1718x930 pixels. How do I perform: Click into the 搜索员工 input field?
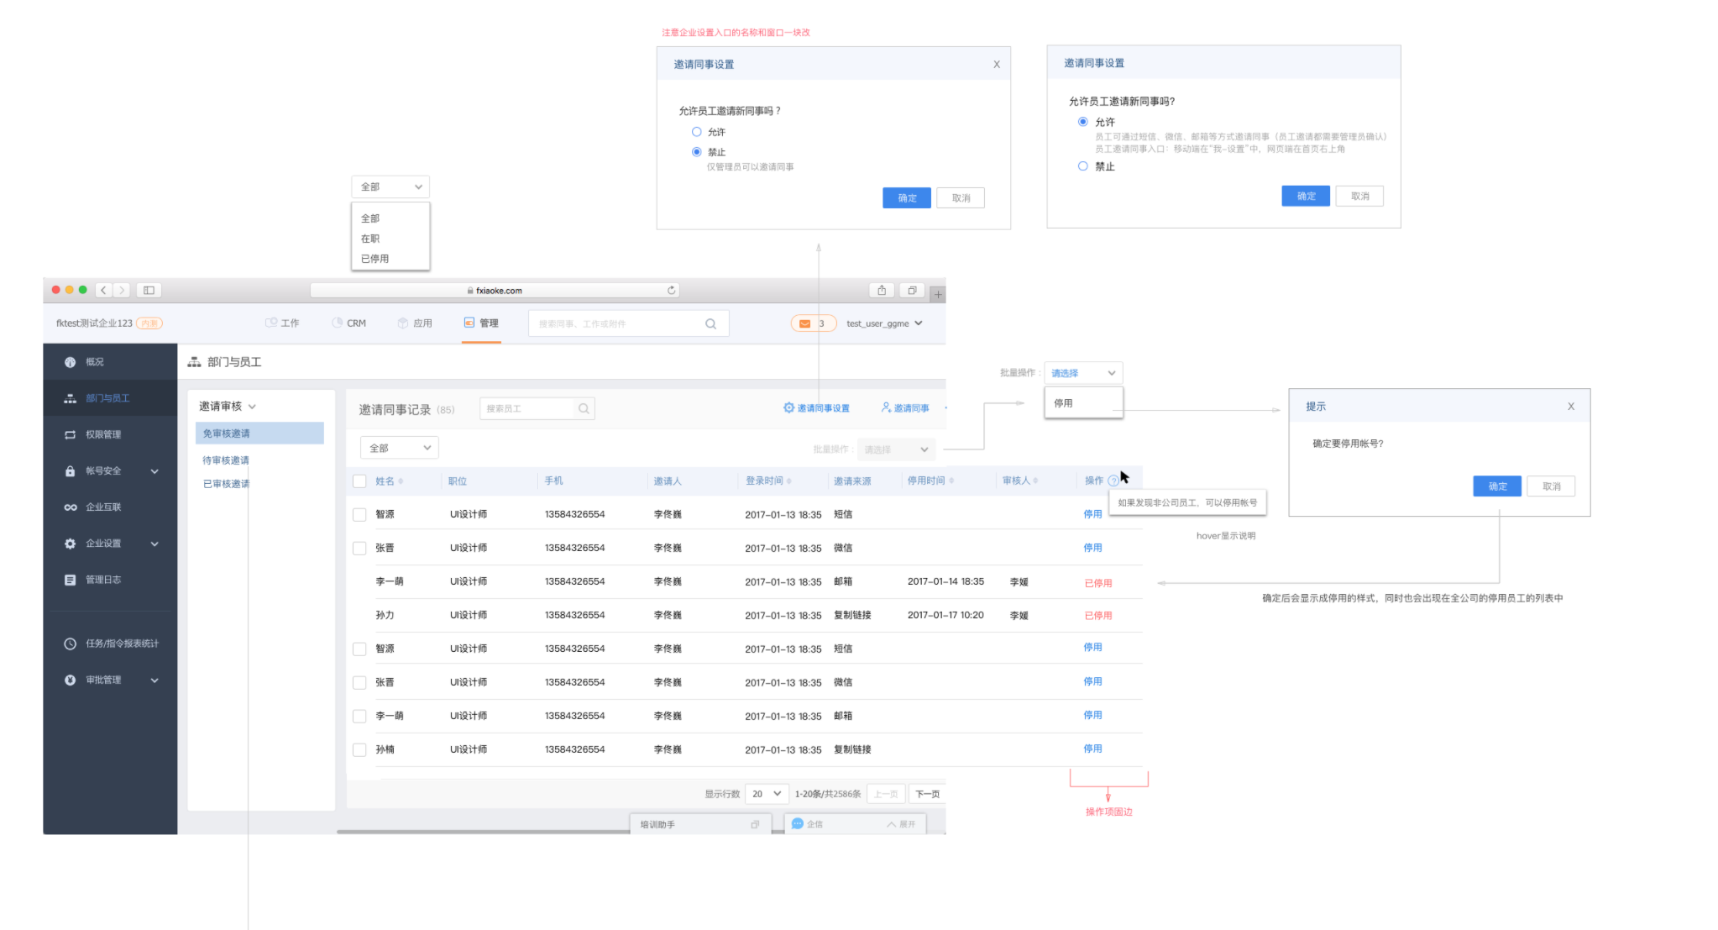(537, 408)
